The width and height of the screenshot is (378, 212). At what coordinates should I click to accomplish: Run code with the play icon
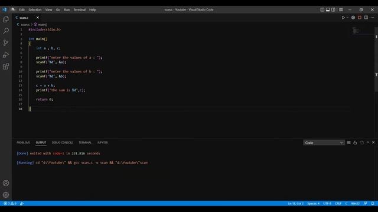click(x=343, y=18)
